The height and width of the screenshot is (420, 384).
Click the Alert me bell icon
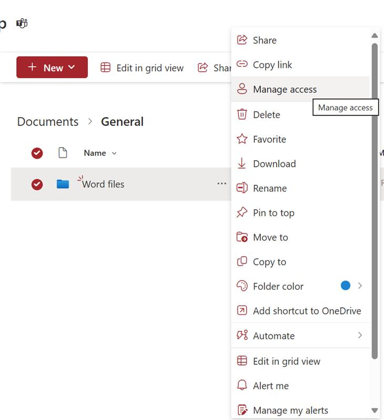click(x=242, y=385)
